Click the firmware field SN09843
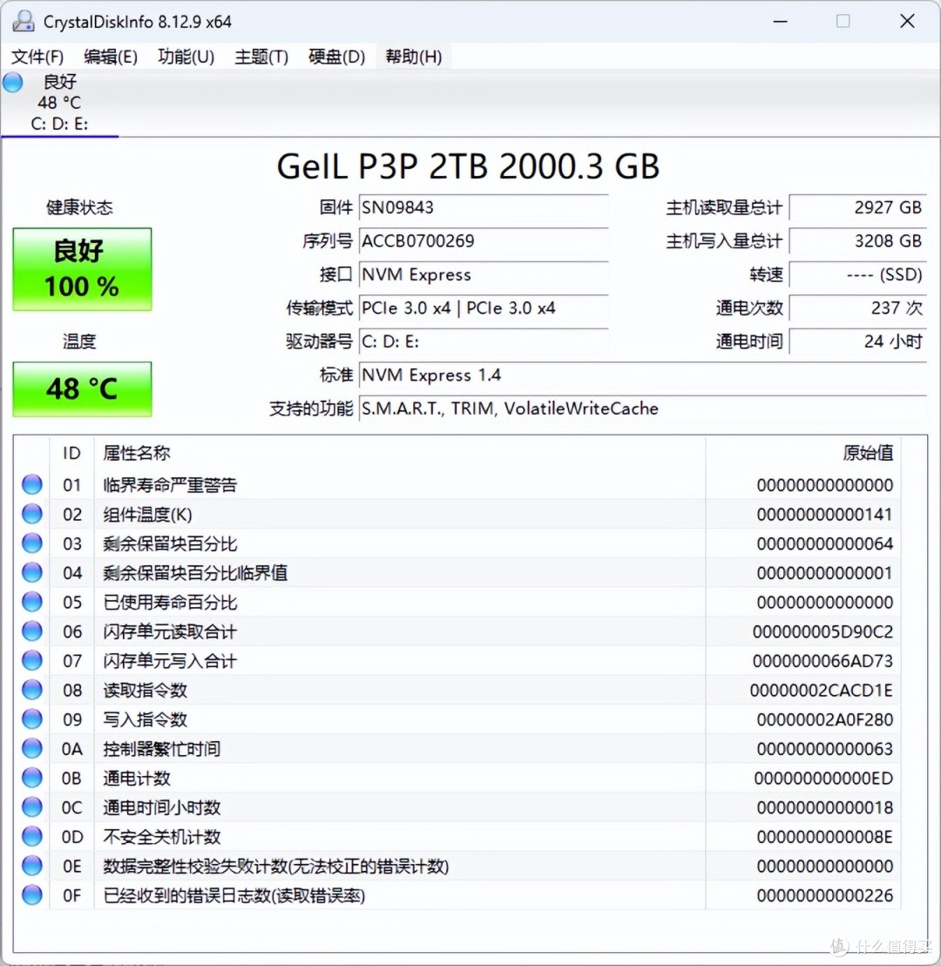The image size is (941, 966). (484, 207)
